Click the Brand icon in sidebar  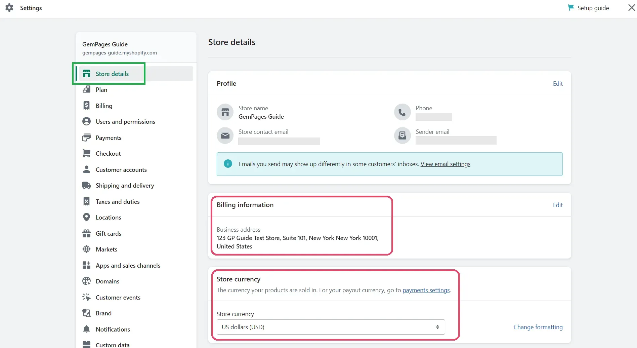pyautogui.click(x=86, y=313)
